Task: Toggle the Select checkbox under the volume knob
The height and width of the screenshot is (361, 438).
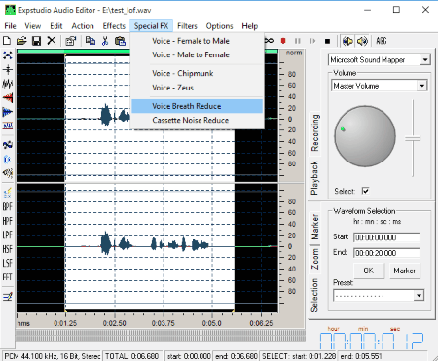Action: 365,191
